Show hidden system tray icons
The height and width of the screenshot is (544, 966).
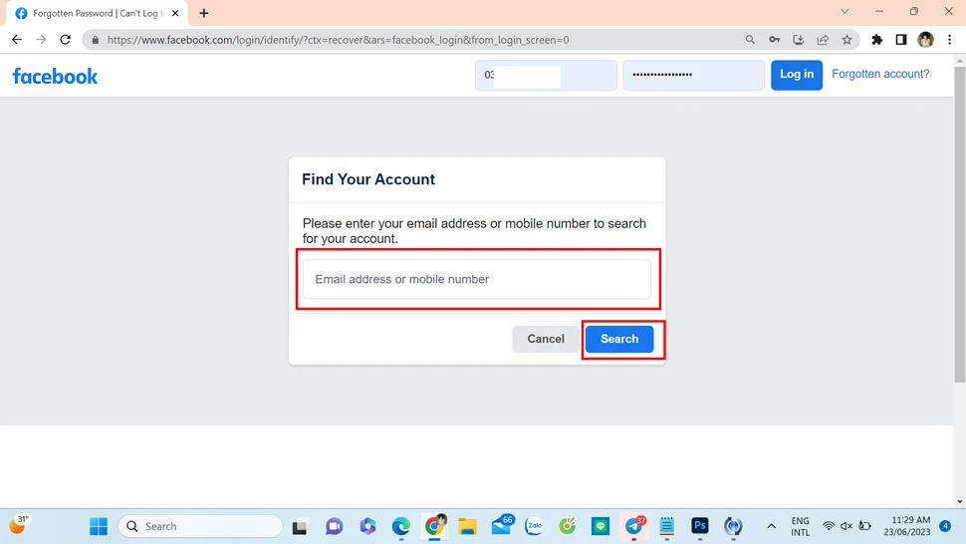coord(772,526)
